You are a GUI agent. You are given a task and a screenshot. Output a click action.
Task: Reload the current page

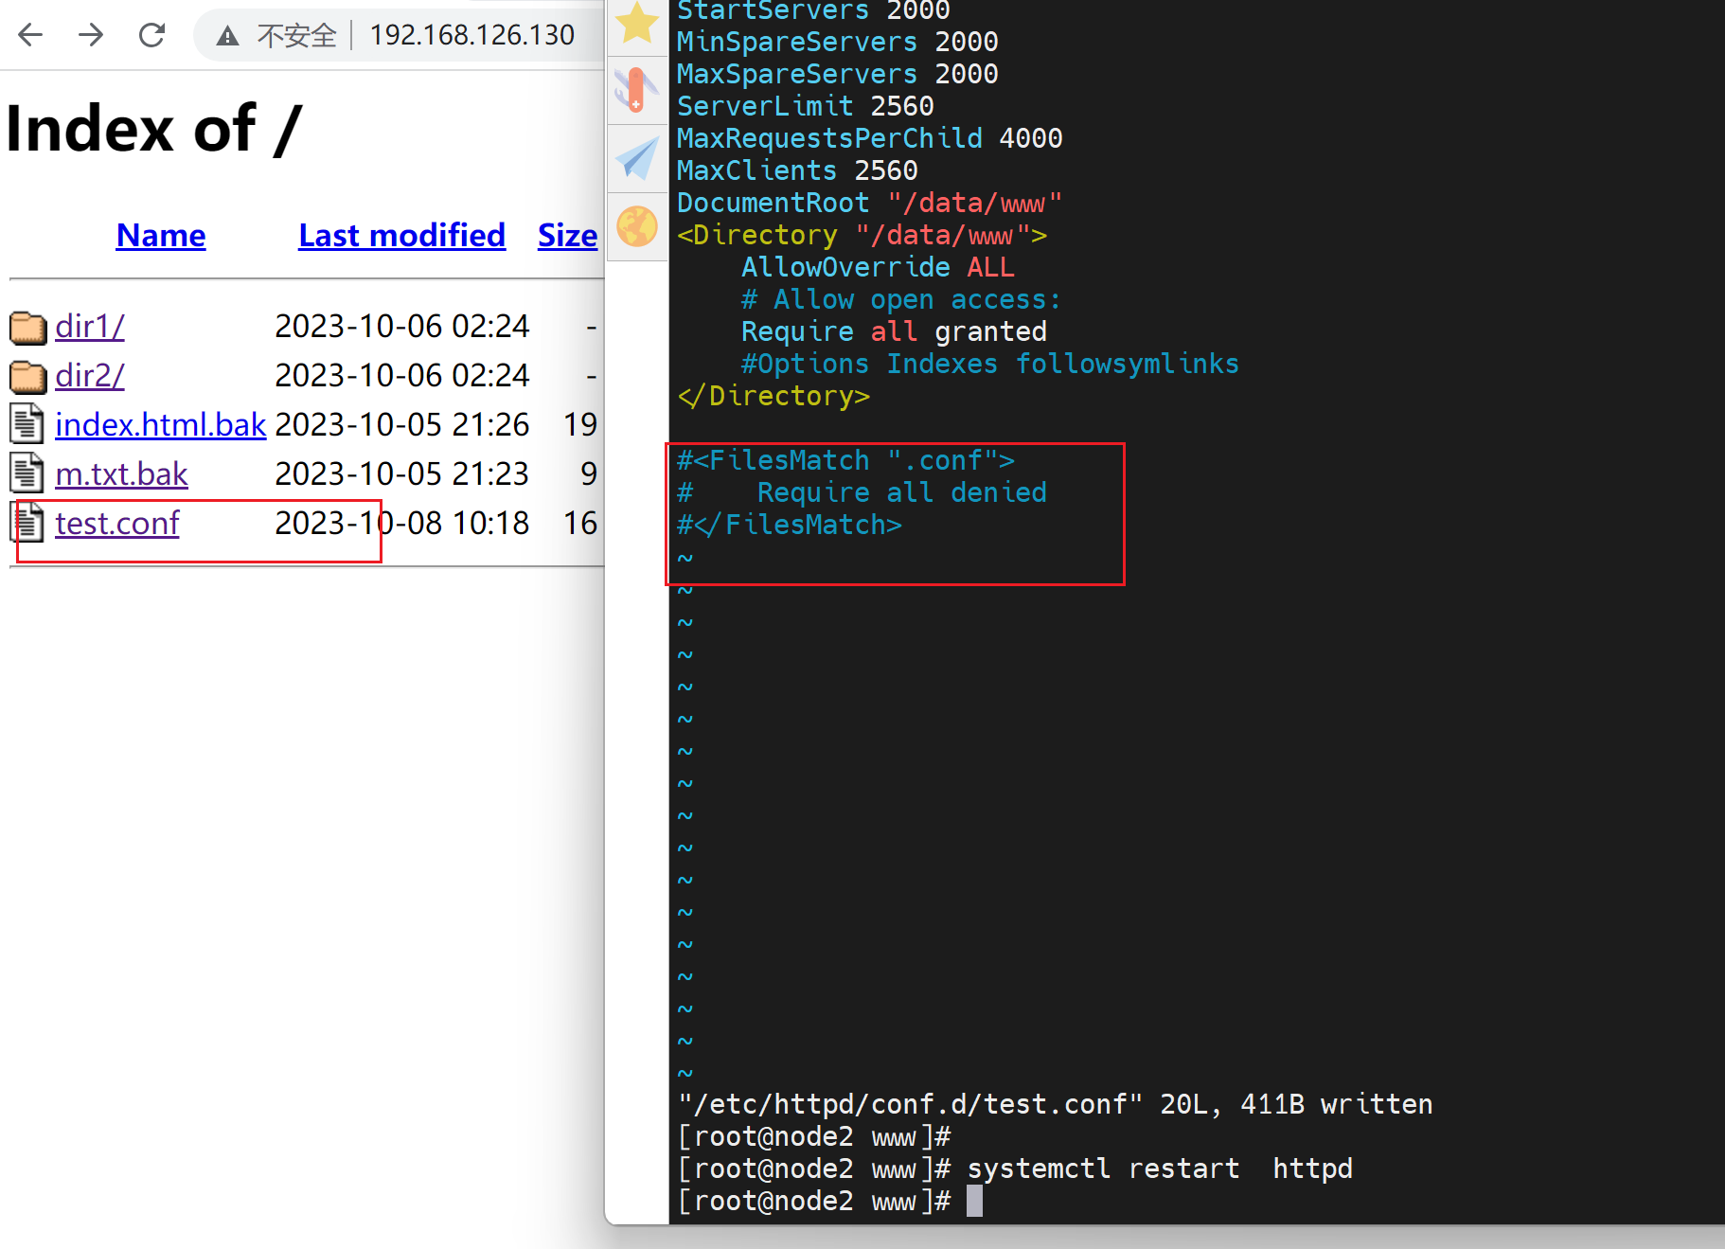tap(151, 35)
